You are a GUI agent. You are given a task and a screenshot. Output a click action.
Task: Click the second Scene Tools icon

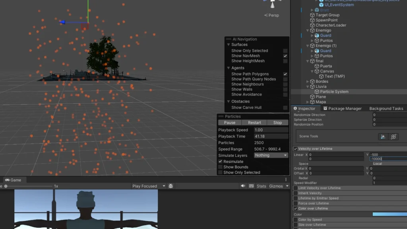click(x=393, y=136)
